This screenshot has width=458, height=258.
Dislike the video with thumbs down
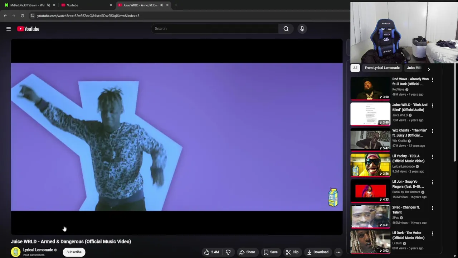228,252
